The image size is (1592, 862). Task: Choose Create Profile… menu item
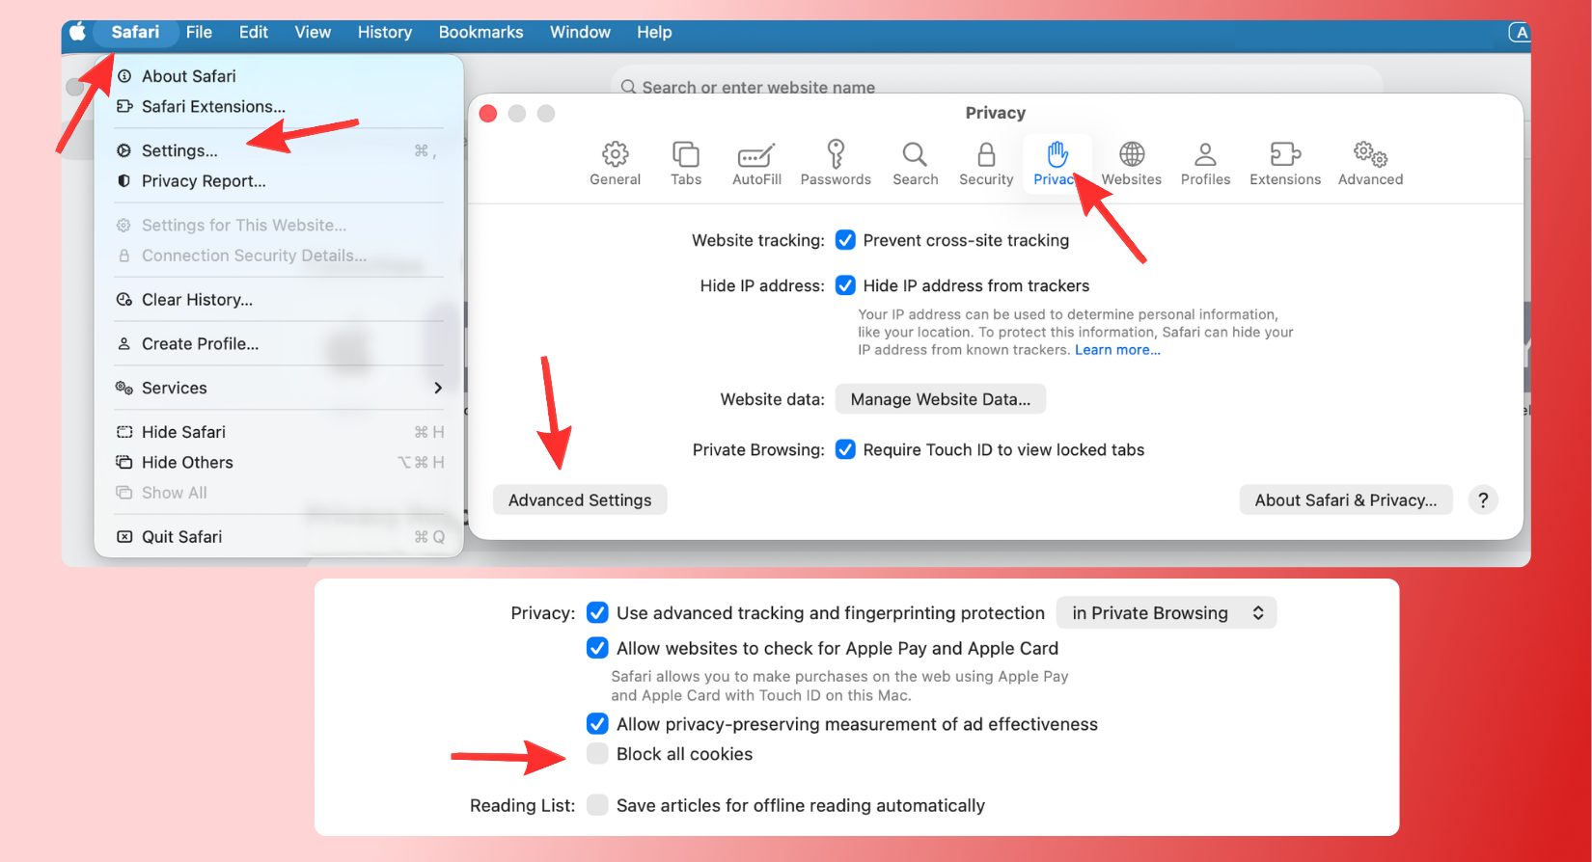pos(279,343)
